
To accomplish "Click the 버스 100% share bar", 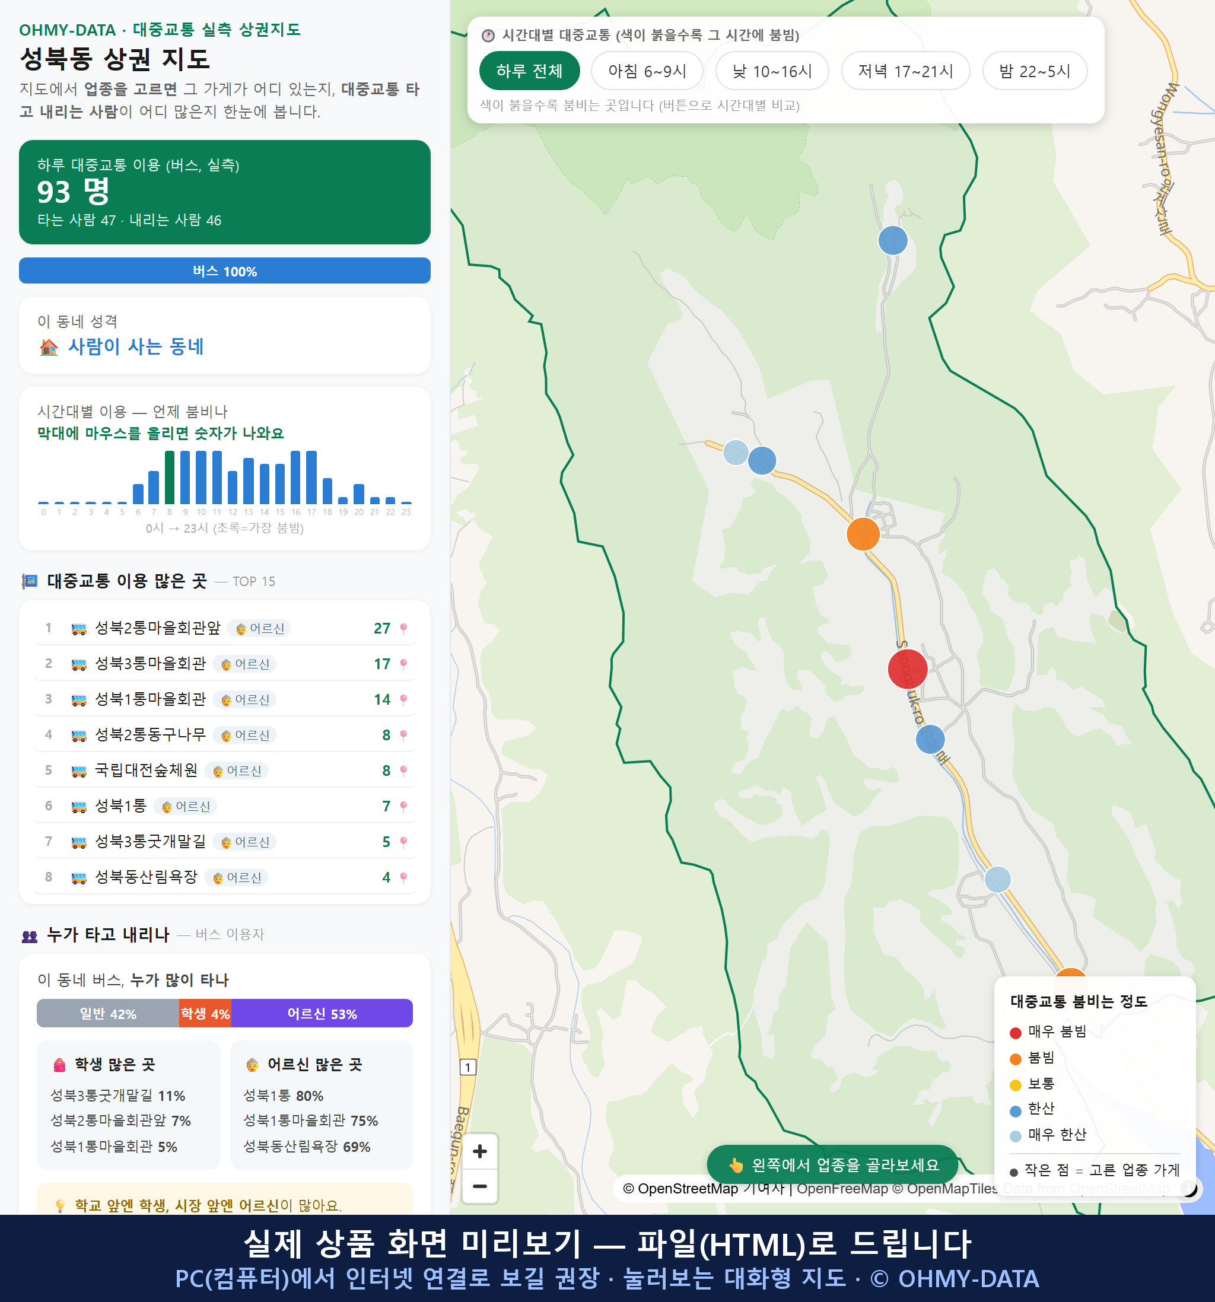I will click(x=224, y=270).
